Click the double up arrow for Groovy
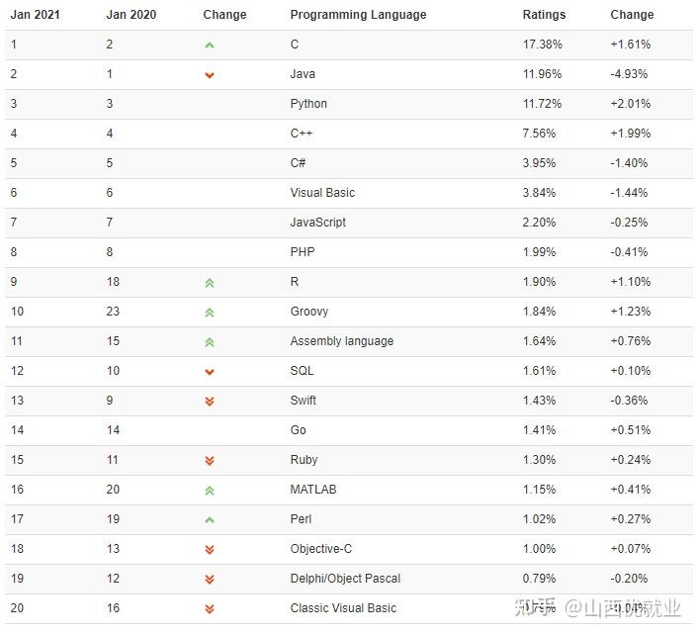Viewport: 699px width, 636px height. (210, 313)
